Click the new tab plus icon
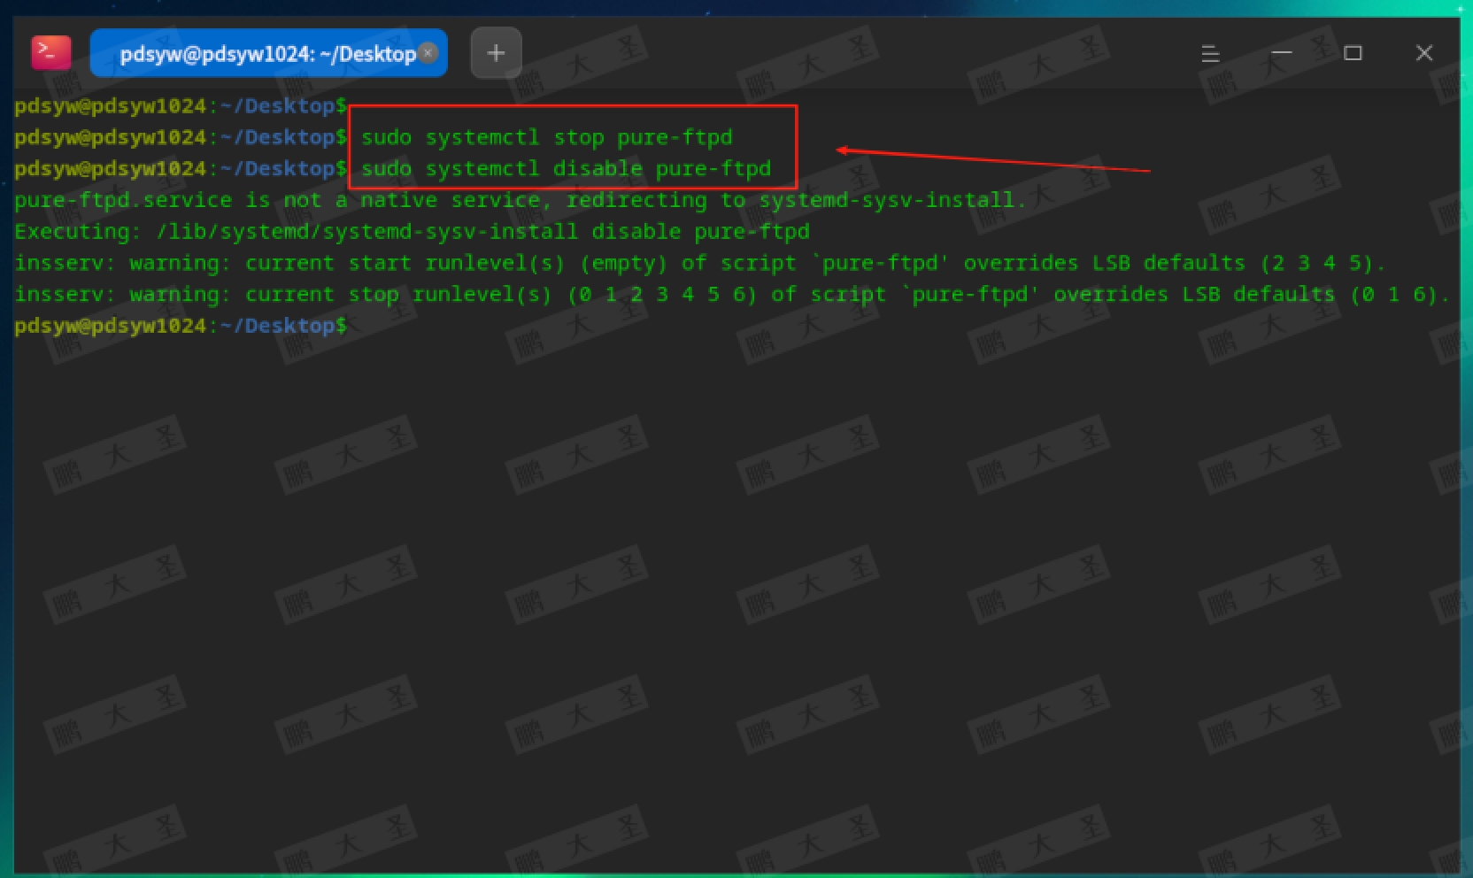 pos(496,52)
